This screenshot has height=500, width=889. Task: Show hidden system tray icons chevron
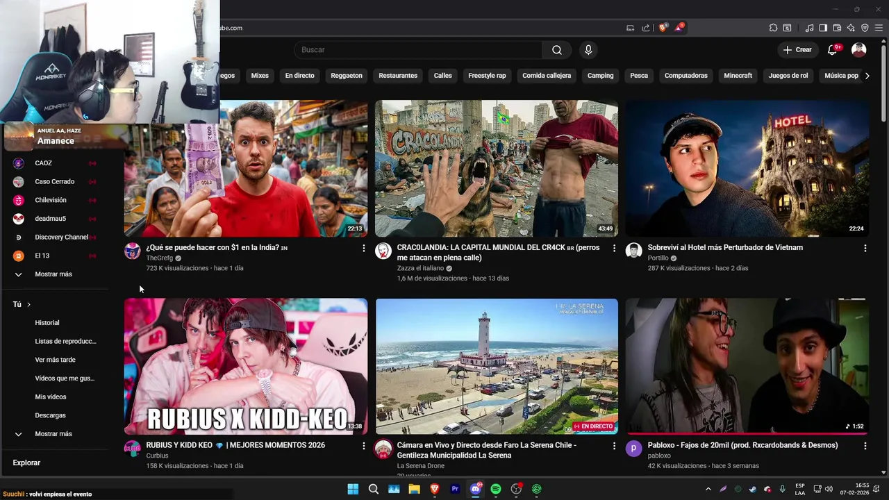(708, 489)
